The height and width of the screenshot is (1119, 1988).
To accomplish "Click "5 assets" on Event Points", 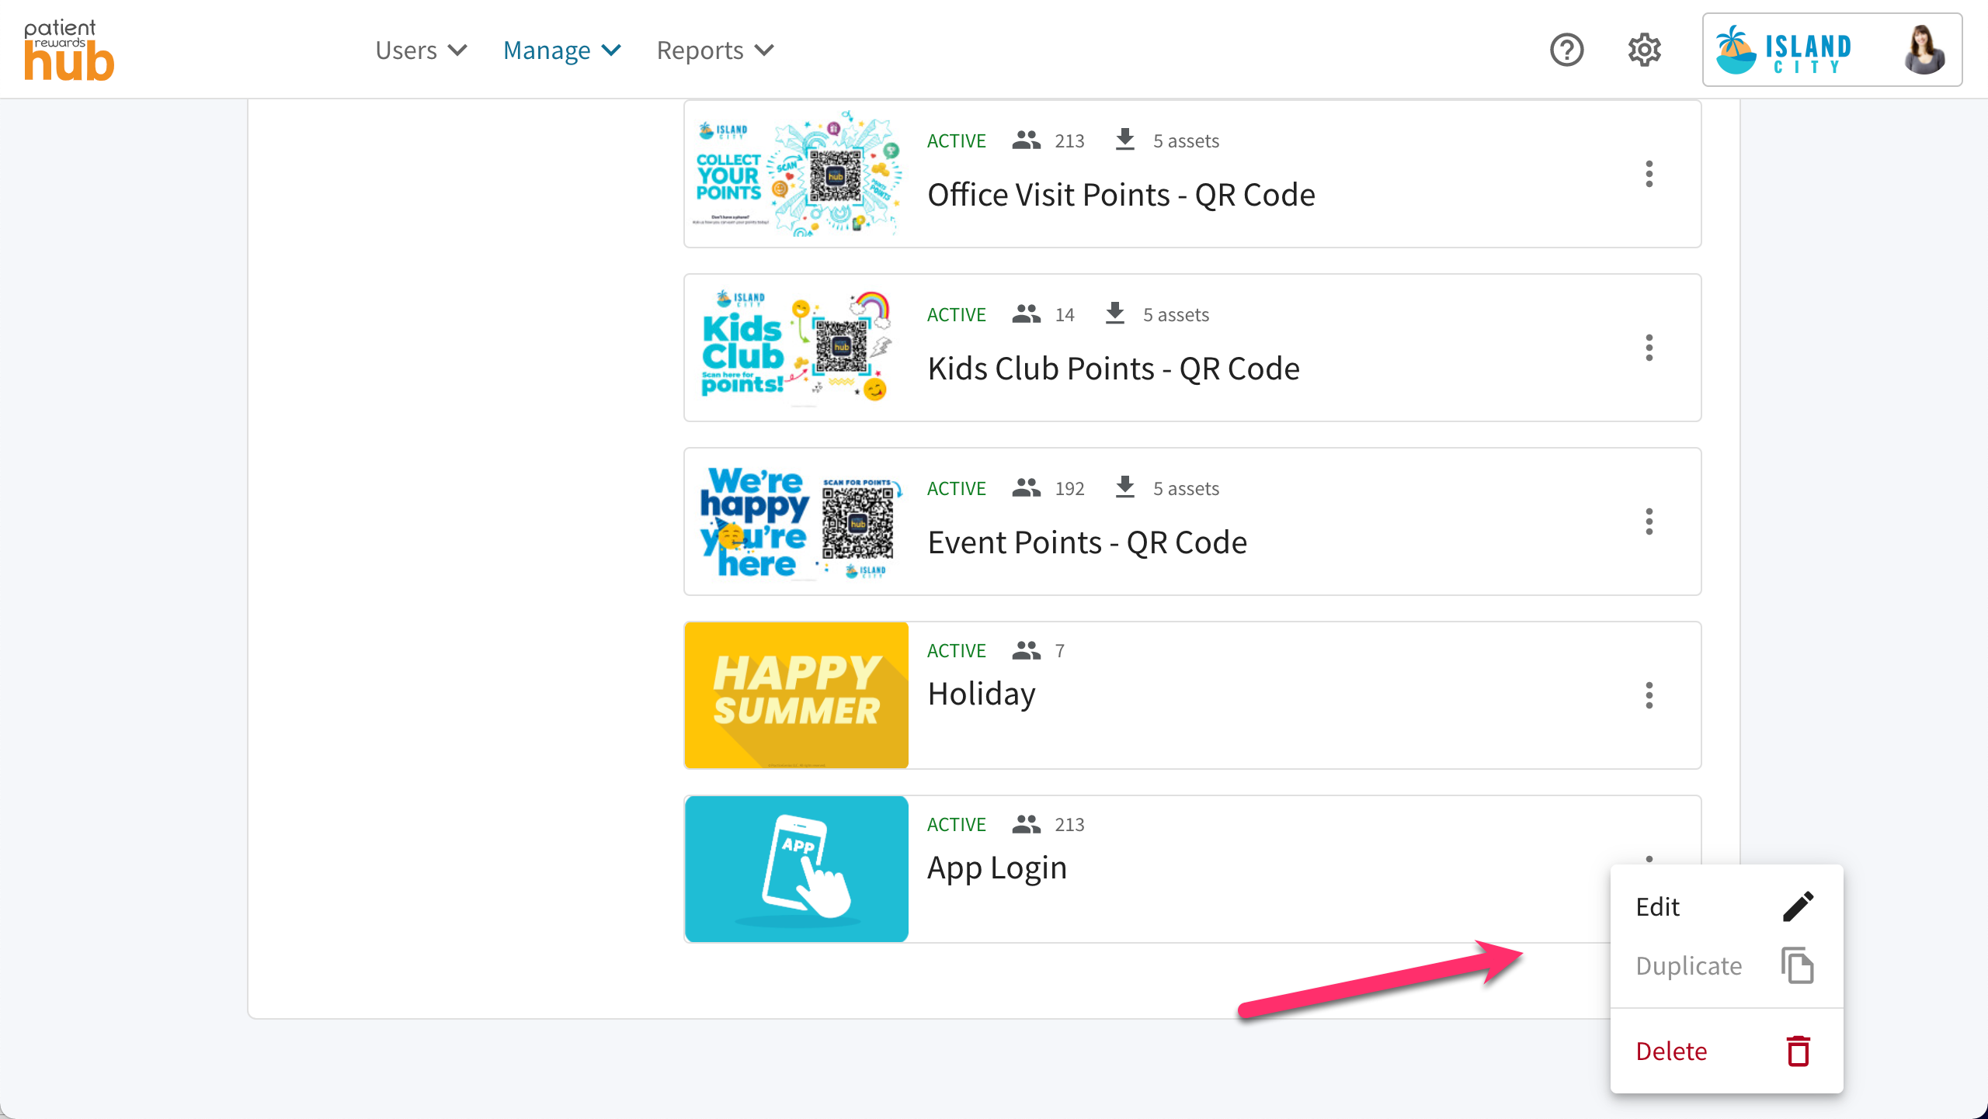I will 1186,489.
